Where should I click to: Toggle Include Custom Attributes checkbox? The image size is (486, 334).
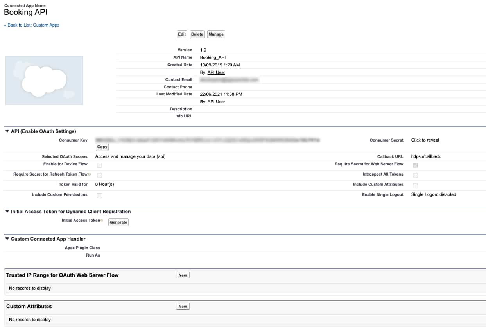415,185
